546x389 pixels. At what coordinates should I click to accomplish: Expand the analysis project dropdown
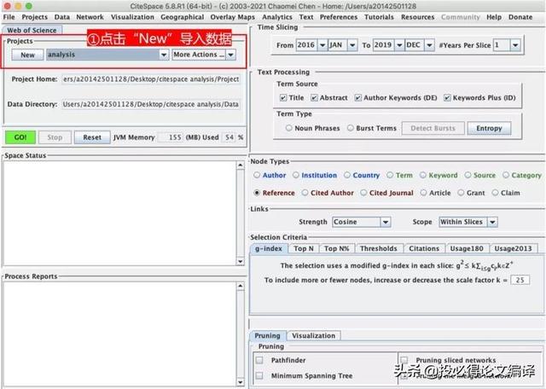[x=164, y=55]
